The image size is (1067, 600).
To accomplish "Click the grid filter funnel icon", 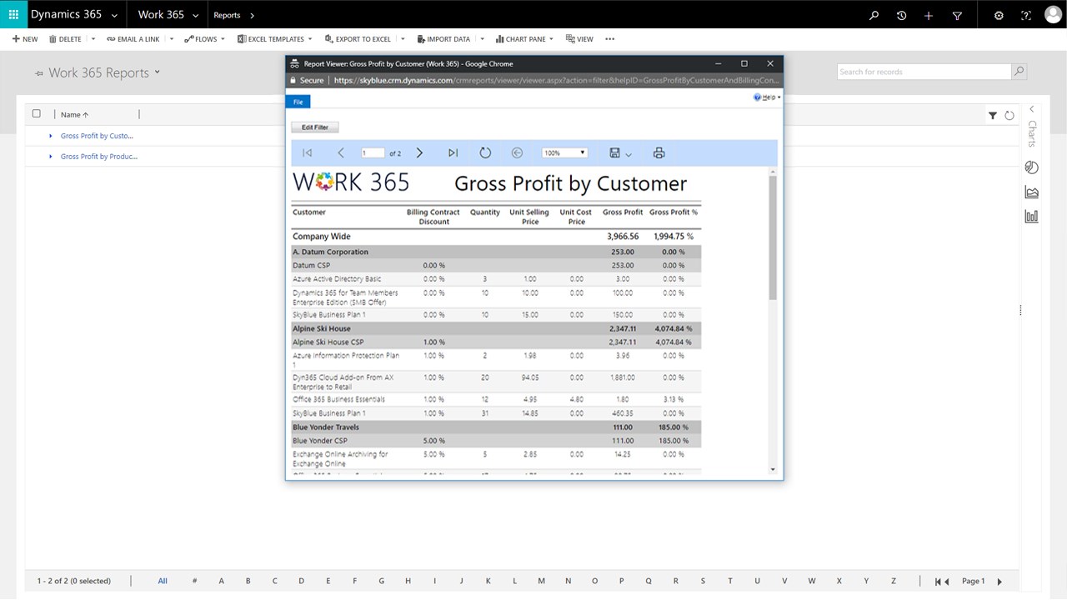I will coord(993,116).
